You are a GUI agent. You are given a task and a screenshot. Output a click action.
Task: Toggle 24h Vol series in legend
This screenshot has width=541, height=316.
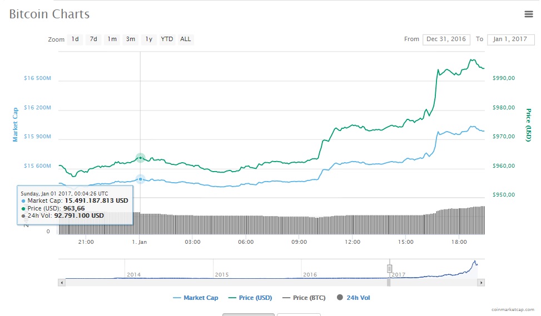pyautogui.click(x=354, y=298)
